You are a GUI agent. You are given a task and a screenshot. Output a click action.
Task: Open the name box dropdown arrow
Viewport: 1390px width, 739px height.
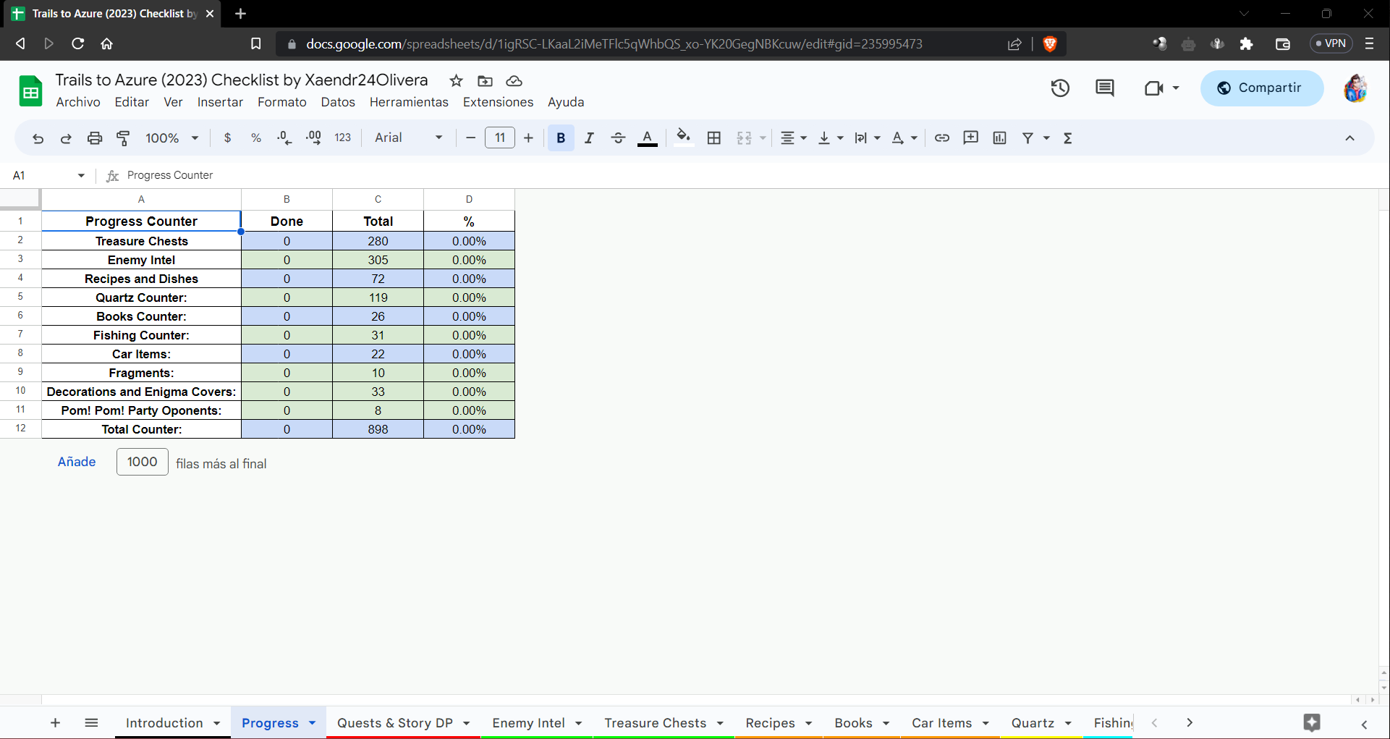(x=81, y=176)
